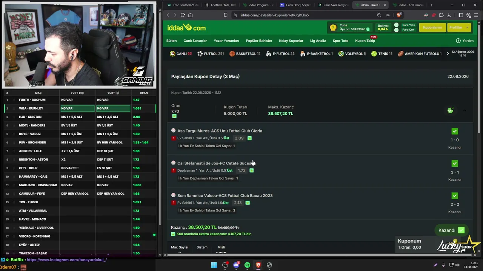The width and height of the screenshot is (483, 271).
Task: Click the yellow jersey profile avatar
Action: pos(333,27)
